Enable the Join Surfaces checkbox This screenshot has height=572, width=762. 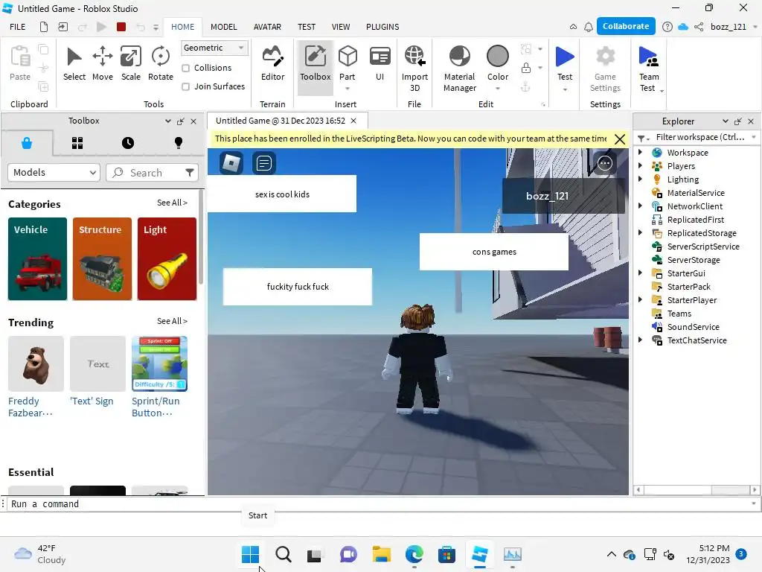point(185,86)
